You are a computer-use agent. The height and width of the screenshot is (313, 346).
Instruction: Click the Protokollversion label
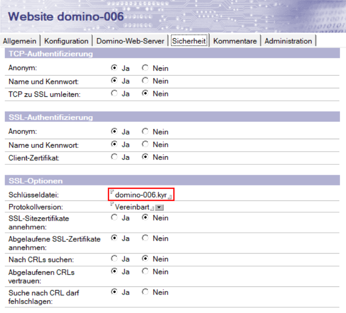[x=36, y=207]
